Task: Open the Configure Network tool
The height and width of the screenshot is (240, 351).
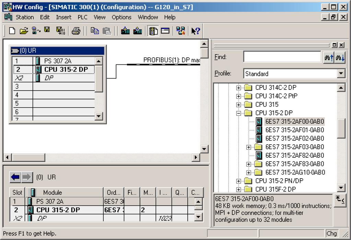Action: (180, 31)
